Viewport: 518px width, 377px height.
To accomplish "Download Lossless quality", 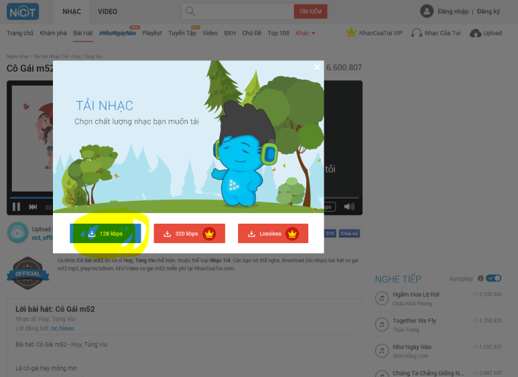I will pyautogui.click(x=273, y=234).
